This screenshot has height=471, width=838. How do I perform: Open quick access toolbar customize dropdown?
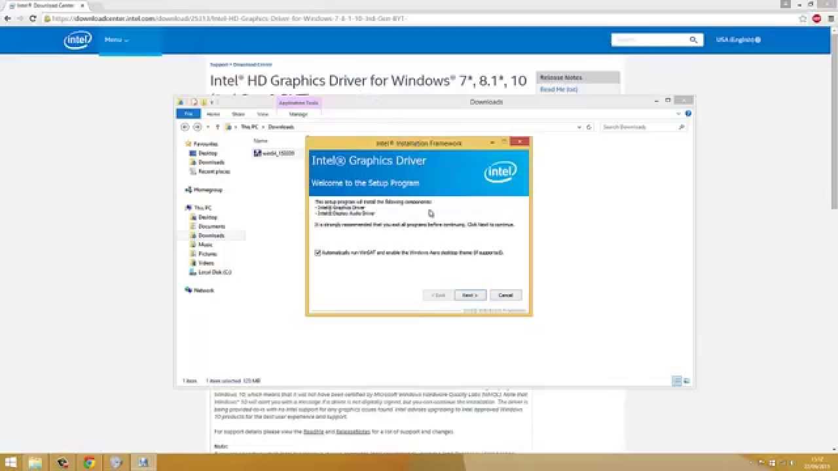pyautogui.click(x=212, y=102)
